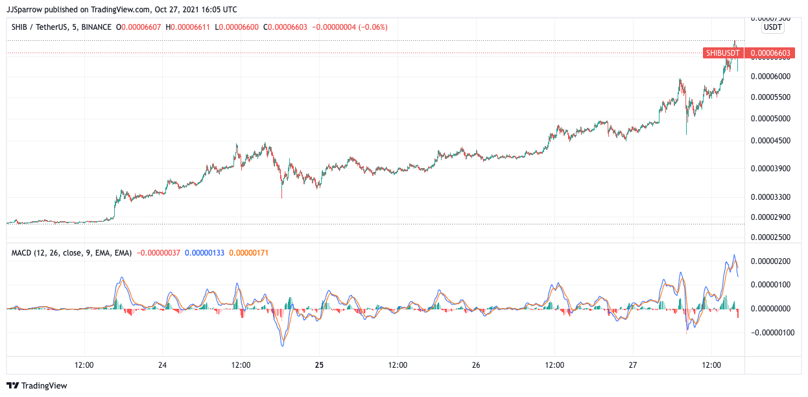The image size is (808, 397).
Task: Click the 12:00 label after date 27
Action: click(711, 365)
